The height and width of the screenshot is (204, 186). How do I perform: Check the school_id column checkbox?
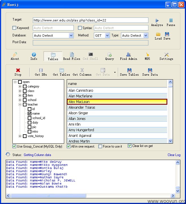30,118
